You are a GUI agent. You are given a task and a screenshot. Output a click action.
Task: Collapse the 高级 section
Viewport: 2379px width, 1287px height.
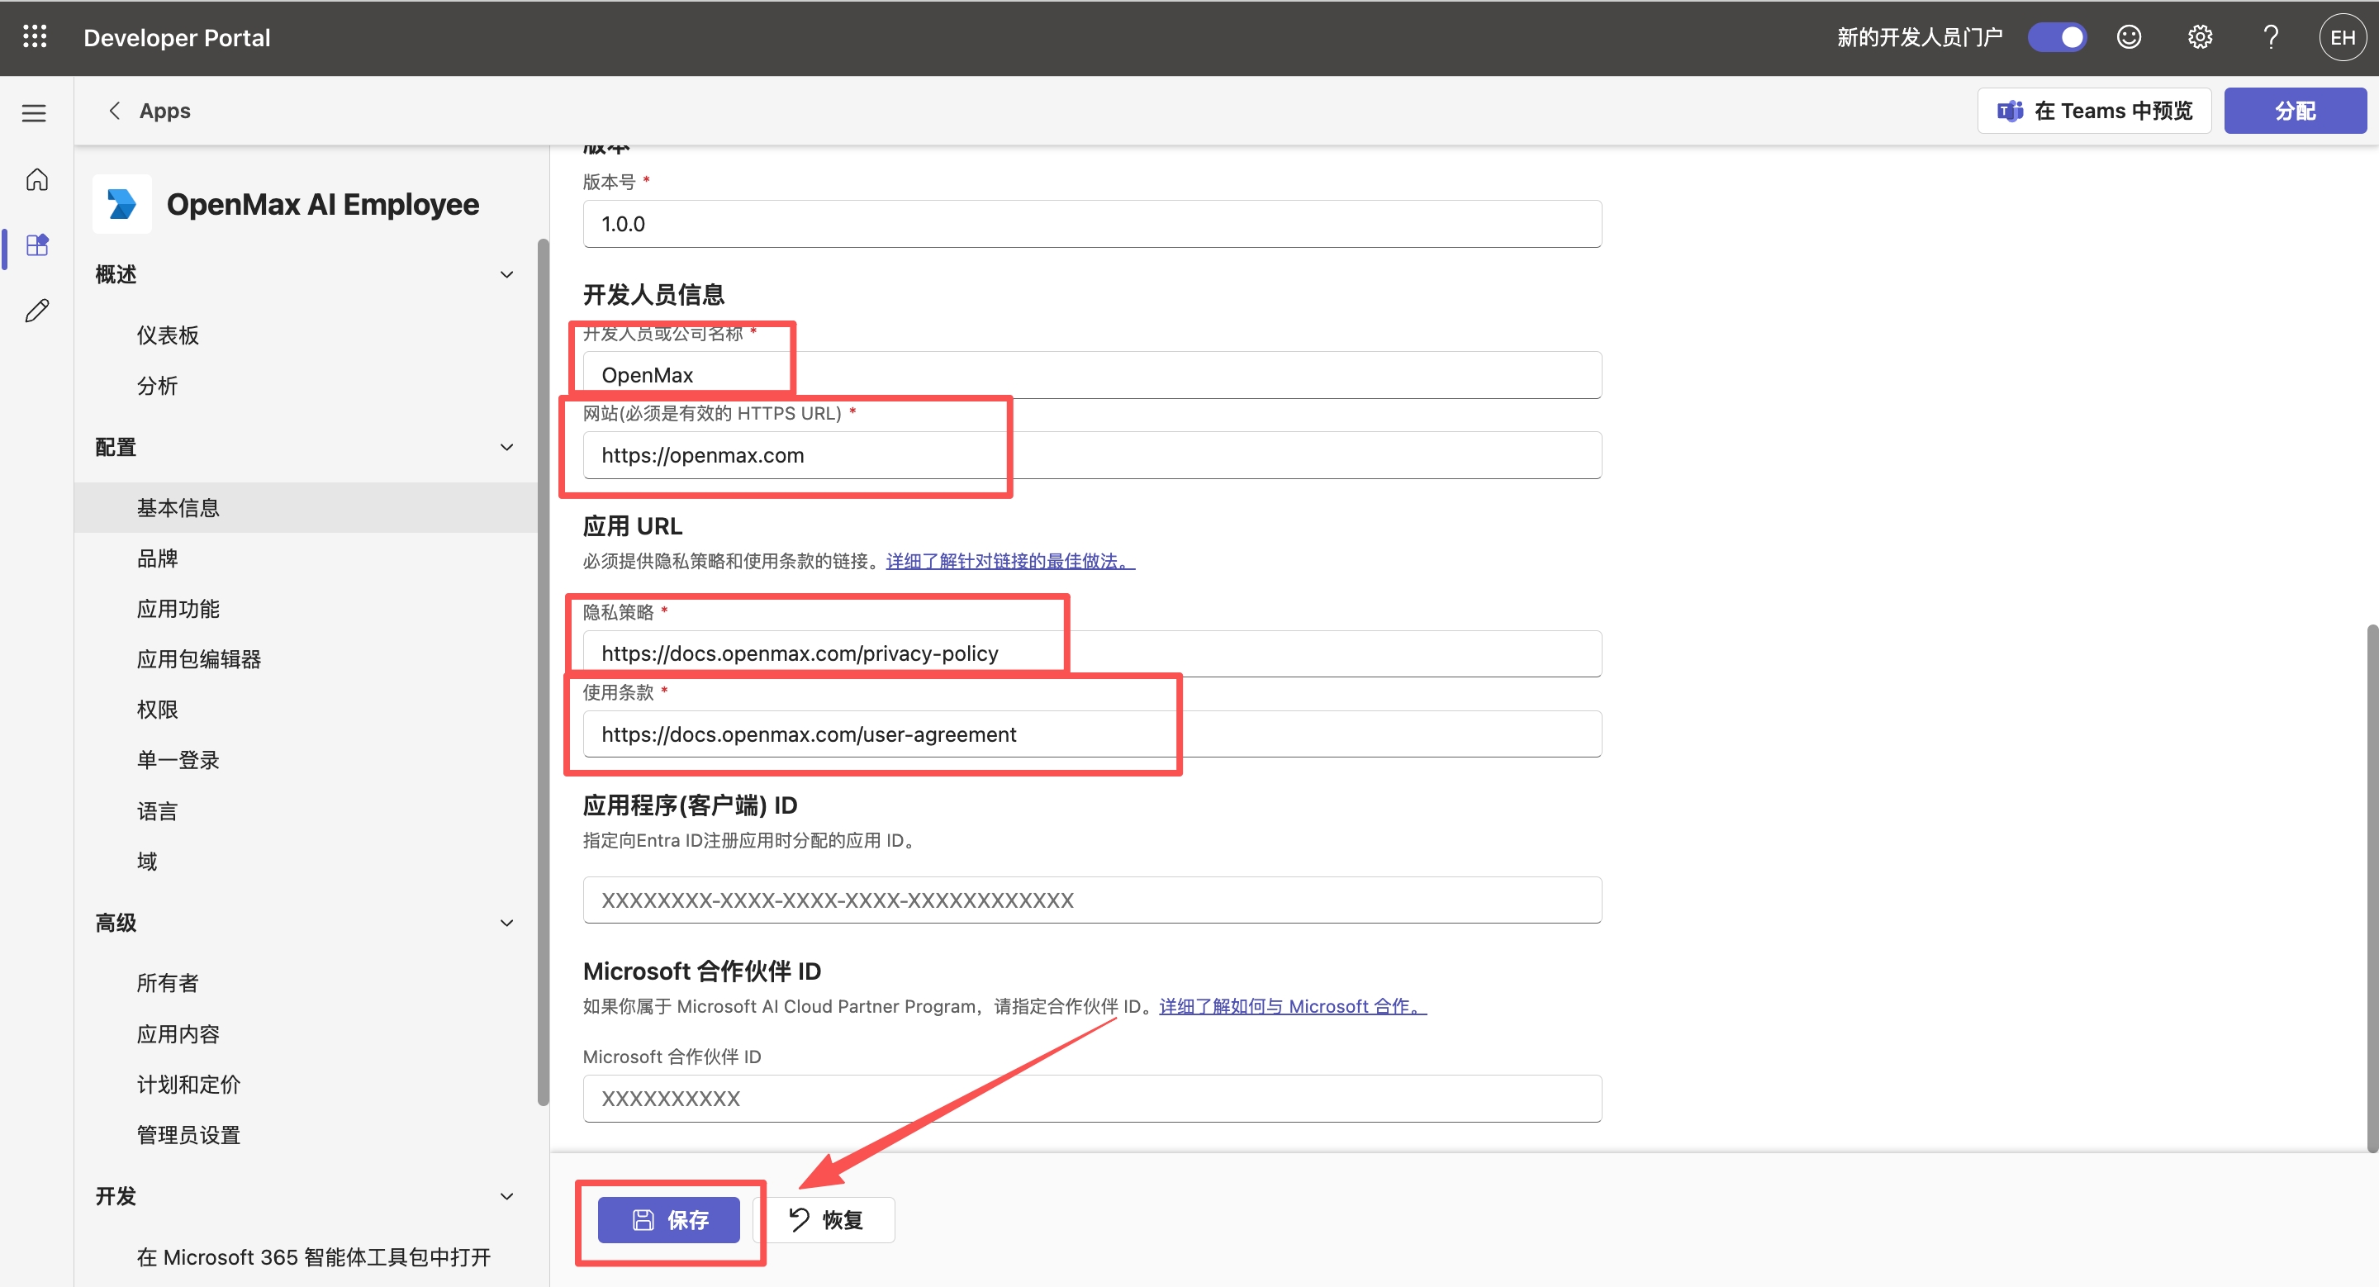coord(507,923)
